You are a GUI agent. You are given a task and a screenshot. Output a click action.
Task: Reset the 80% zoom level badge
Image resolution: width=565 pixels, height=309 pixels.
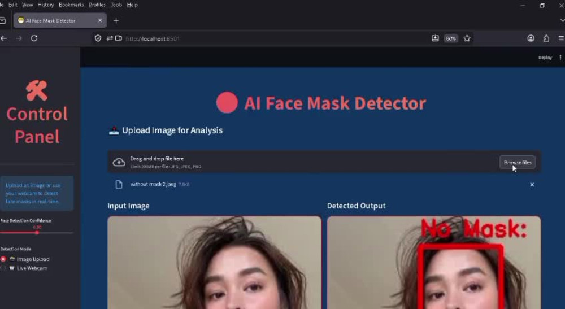tap(451, 38)
